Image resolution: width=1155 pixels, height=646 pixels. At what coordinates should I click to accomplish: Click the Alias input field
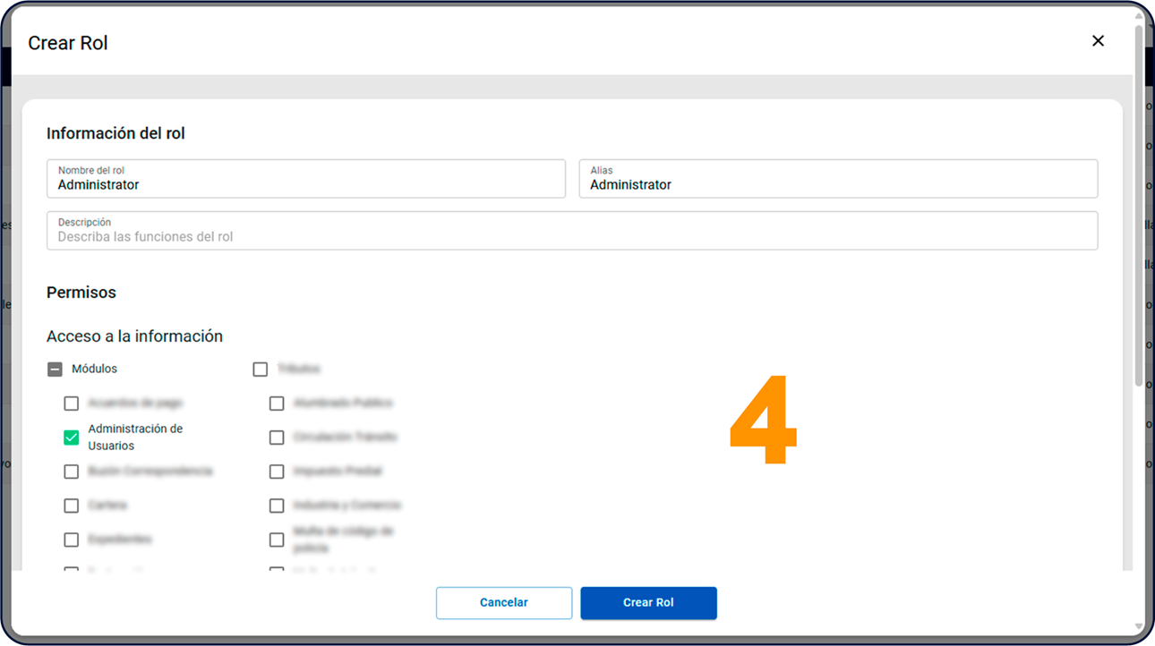coord(837,179)
